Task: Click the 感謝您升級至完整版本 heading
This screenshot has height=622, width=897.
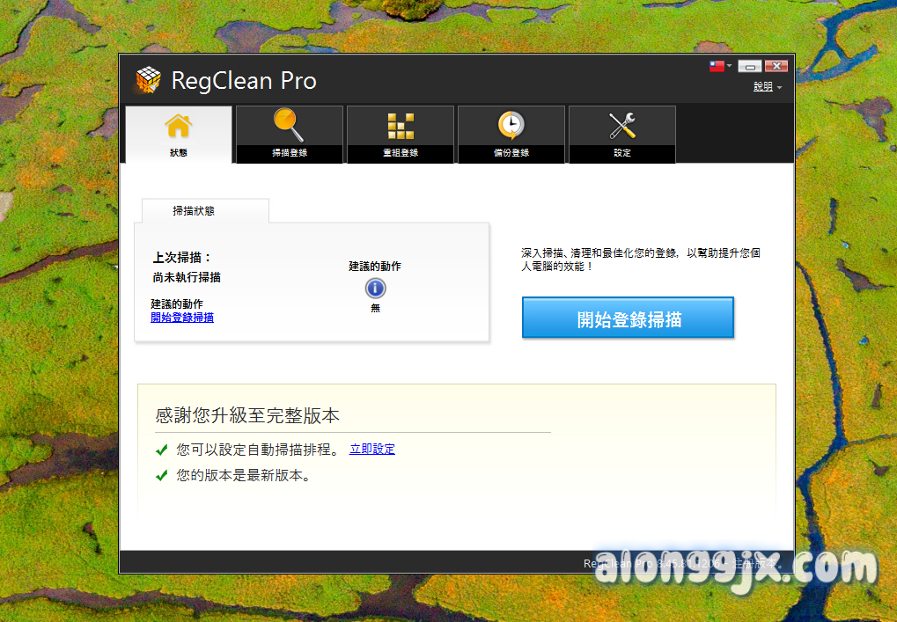Action: coord(247,415)
